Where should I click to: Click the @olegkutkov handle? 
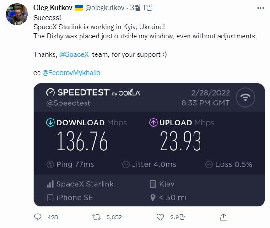(x=105, y=8)
